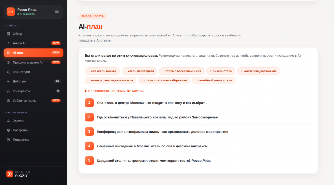Click the keyword tag 'спа отель москва'
Screen dimensions: 334x185
(x=102, y=71)
